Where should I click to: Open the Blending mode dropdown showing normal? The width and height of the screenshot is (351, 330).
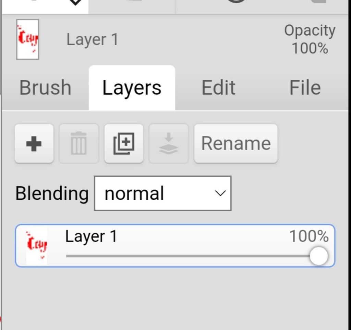click(163, 193)
